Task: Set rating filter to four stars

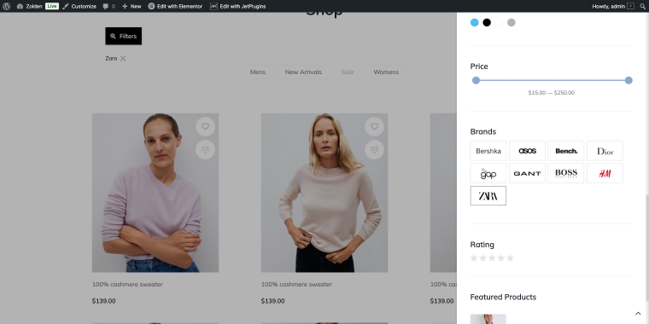Action: (x=501, y=258)
